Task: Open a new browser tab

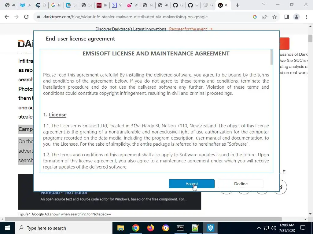Action: click(237, 5)
